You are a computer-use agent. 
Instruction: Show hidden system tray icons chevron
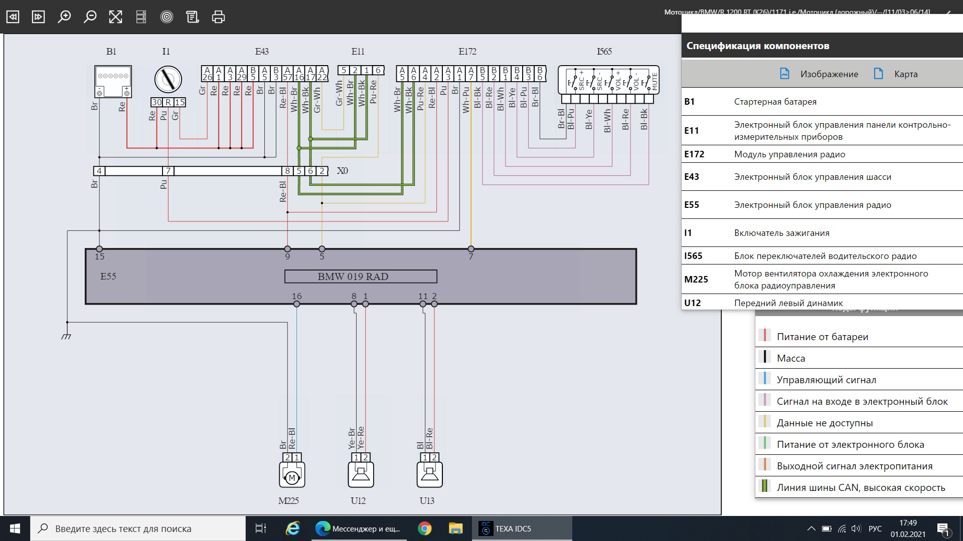click(811, 528)
